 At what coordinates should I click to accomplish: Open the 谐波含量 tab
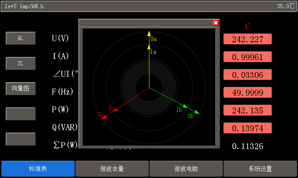pyautogui.click(x=112, y=169)
